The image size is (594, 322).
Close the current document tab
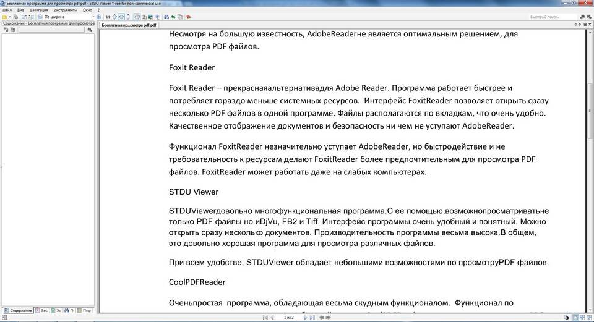pyautogui.click(x=590, y=25)
